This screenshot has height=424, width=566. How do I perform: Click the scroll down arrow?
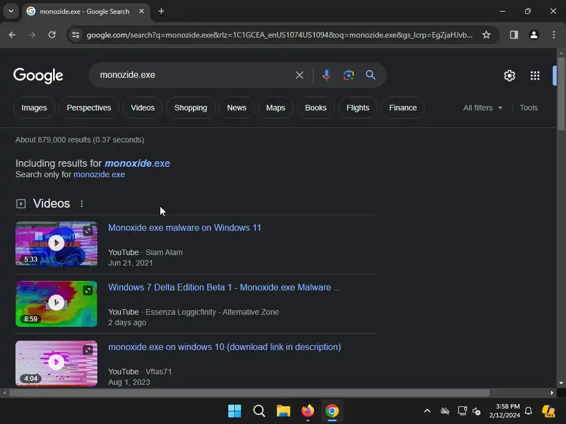[x=561, y=383]
